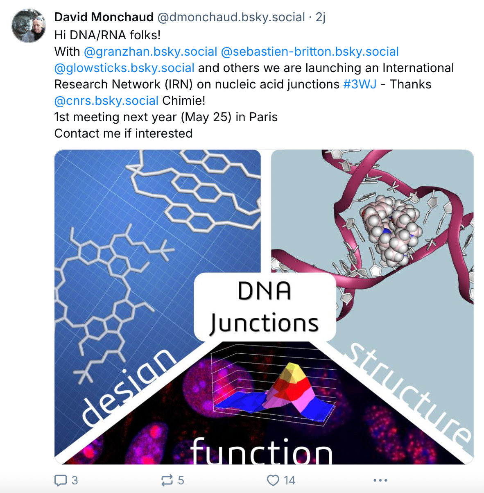Click the 2j post timestamp
The image size is (484, 493).
tap(321, 17)
